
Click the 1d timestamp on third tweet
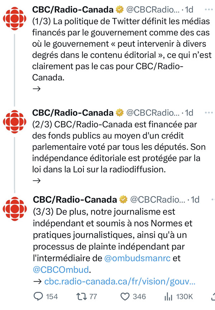click(195, 200)
